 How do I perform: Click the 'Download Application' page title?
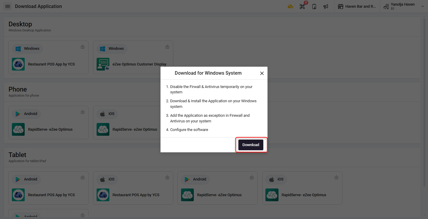pyautogui.click(x=39, y=7)
